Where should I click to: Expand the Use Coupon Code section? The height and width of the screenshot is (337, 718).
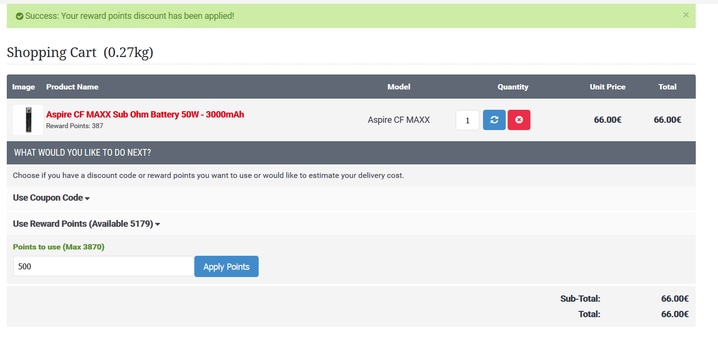click(51, 198)
